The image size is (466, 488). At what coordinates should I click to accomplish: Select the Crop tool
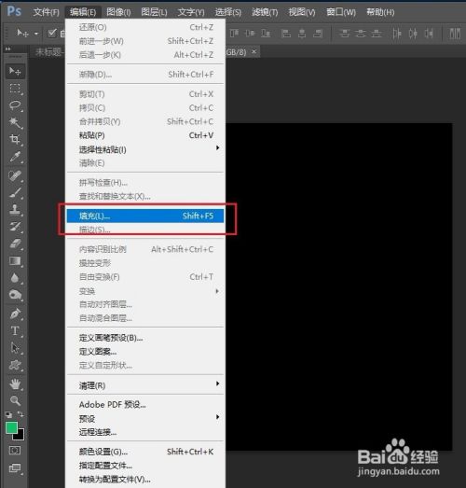[x=15, y=139]
